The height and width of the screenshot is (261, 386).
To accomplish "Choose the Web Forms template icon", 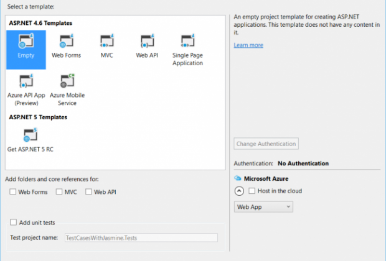I will 66,42.
